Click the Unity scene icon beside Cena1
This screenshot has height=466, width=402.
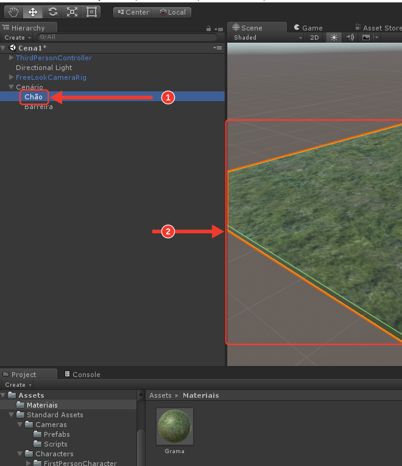point(12,48)
